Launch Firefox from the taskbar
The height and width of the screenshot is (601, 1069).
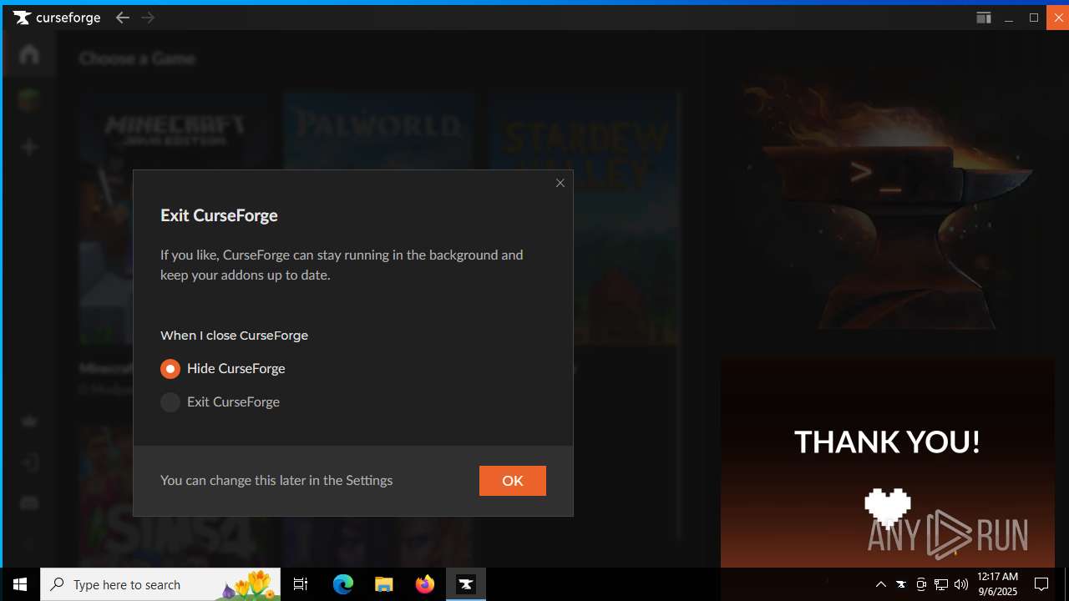(x=425, y=584)
